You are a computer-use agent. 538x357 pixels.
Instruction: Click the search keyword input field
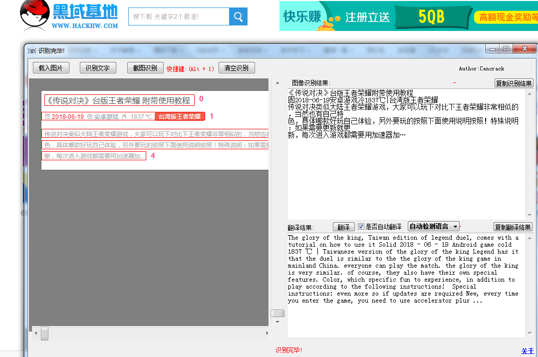pyautogui.click(x=179, y=16)
